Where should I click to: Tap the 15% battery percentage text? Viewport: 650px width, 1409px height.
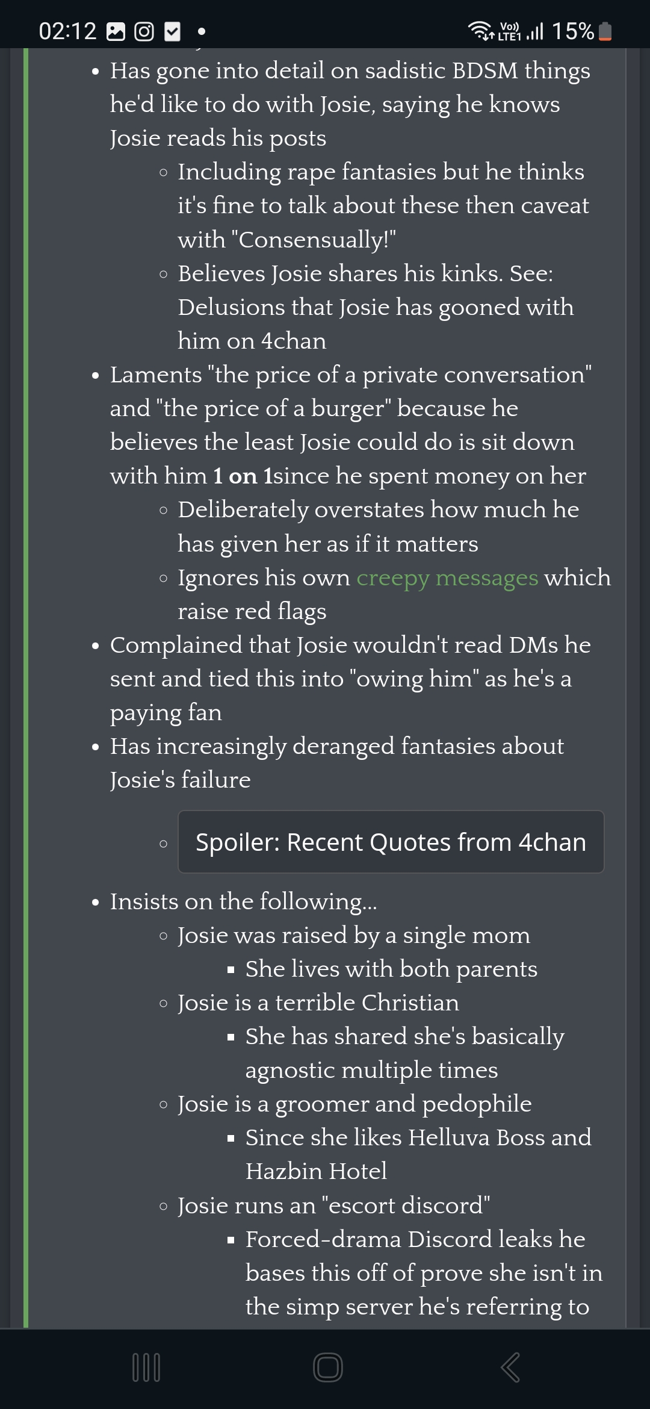pos(572,31)
